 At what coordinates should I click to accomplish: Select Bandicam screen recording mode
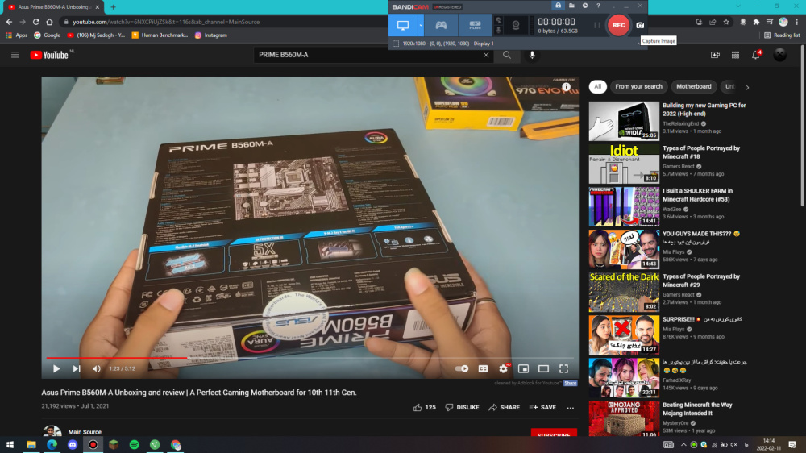[403, 25]
